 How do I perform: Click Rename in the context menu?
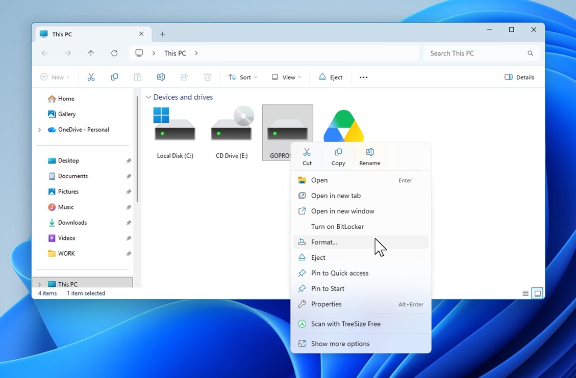coord(369,156)
